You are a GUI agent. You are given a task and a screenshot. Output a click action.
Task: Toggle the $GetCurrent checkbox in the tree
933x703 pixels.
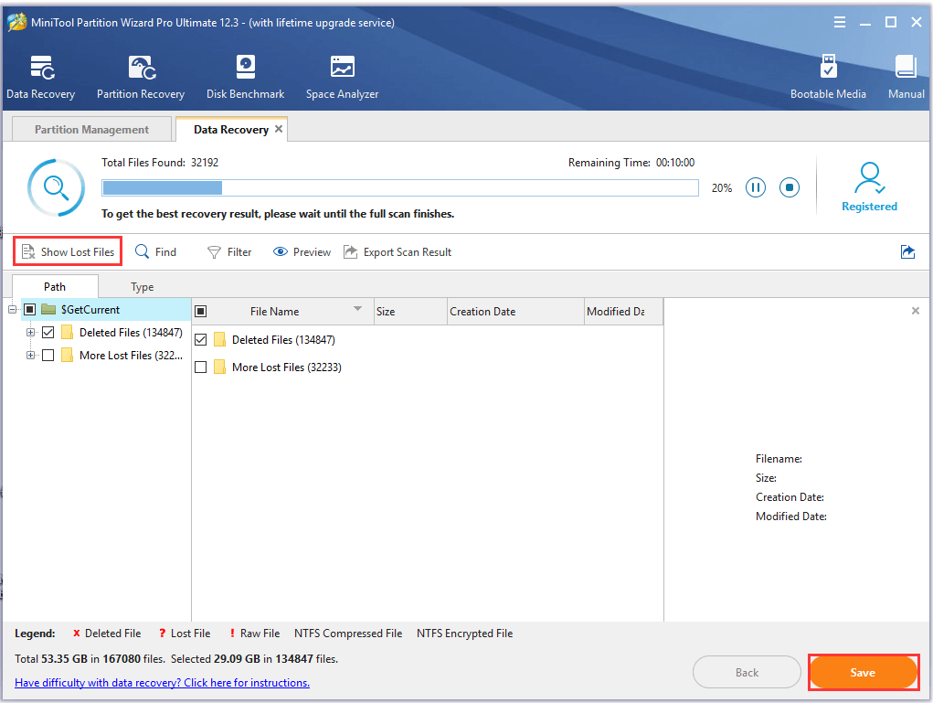(30, 309)
